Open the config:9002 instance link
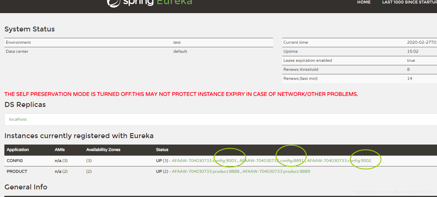Viewport: 437px width, 197px height. [x=340, y=160]
